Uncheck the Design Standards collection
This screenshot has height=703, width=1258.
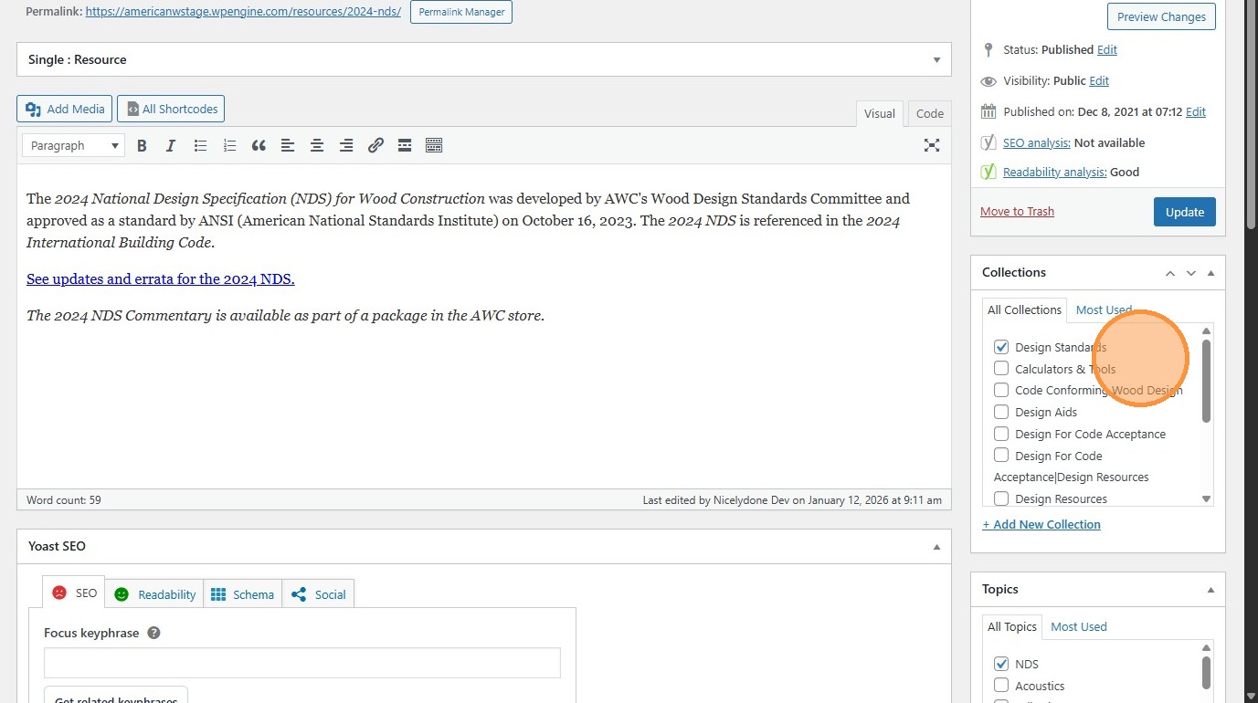pyautogui.click(x=1001, y=347)
